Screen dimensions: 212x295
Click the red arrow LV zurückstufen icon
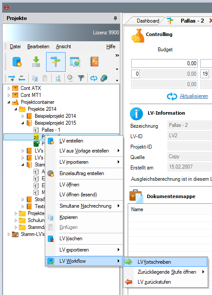coord(129,282)
